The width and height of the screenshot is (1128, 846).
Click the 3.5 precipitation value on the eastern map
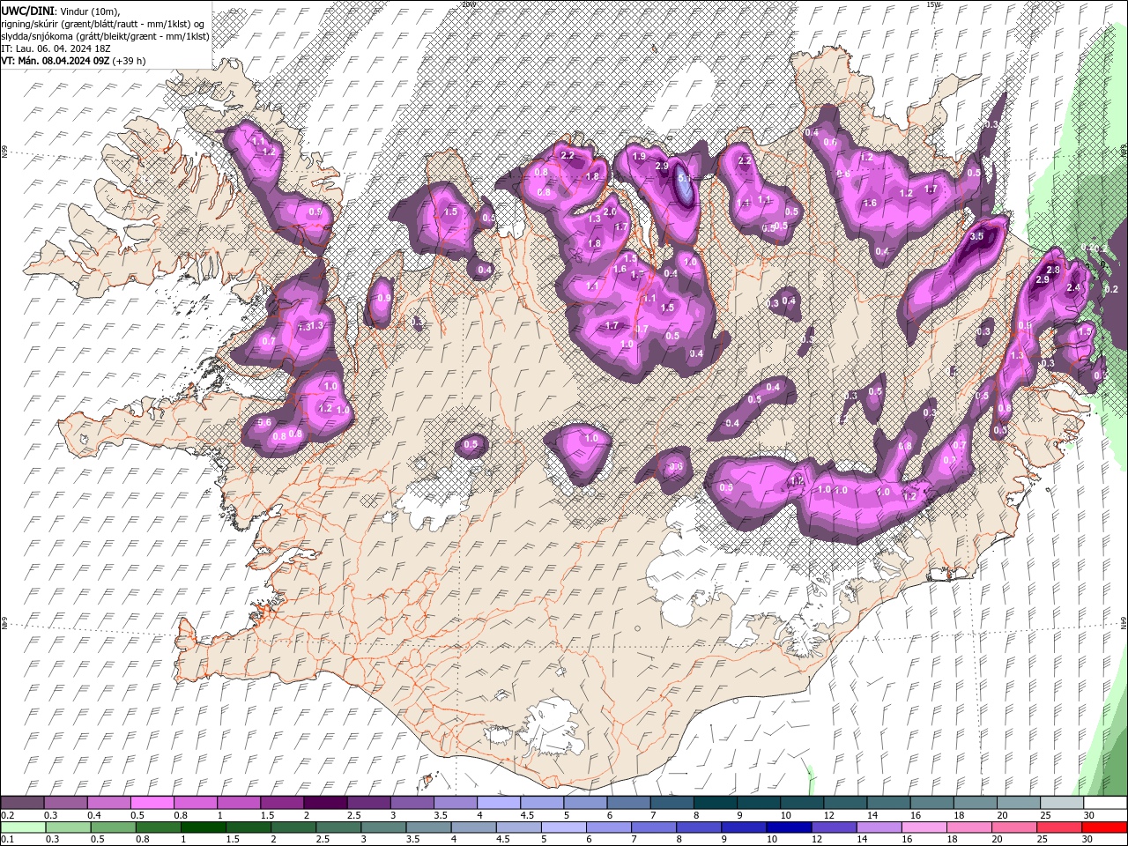click(x=976, y=237)
